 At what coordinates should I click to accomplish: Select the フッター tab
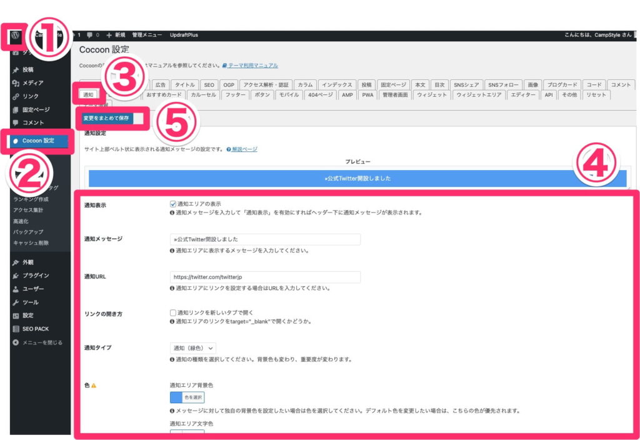pyautogui.click(x=236, y=95)
